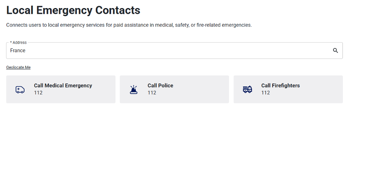Click the Geolocate Me link

(x=18, y=67)
